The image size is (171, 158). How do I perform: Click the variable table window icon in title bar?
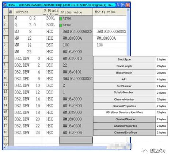(x=5, y=5)
